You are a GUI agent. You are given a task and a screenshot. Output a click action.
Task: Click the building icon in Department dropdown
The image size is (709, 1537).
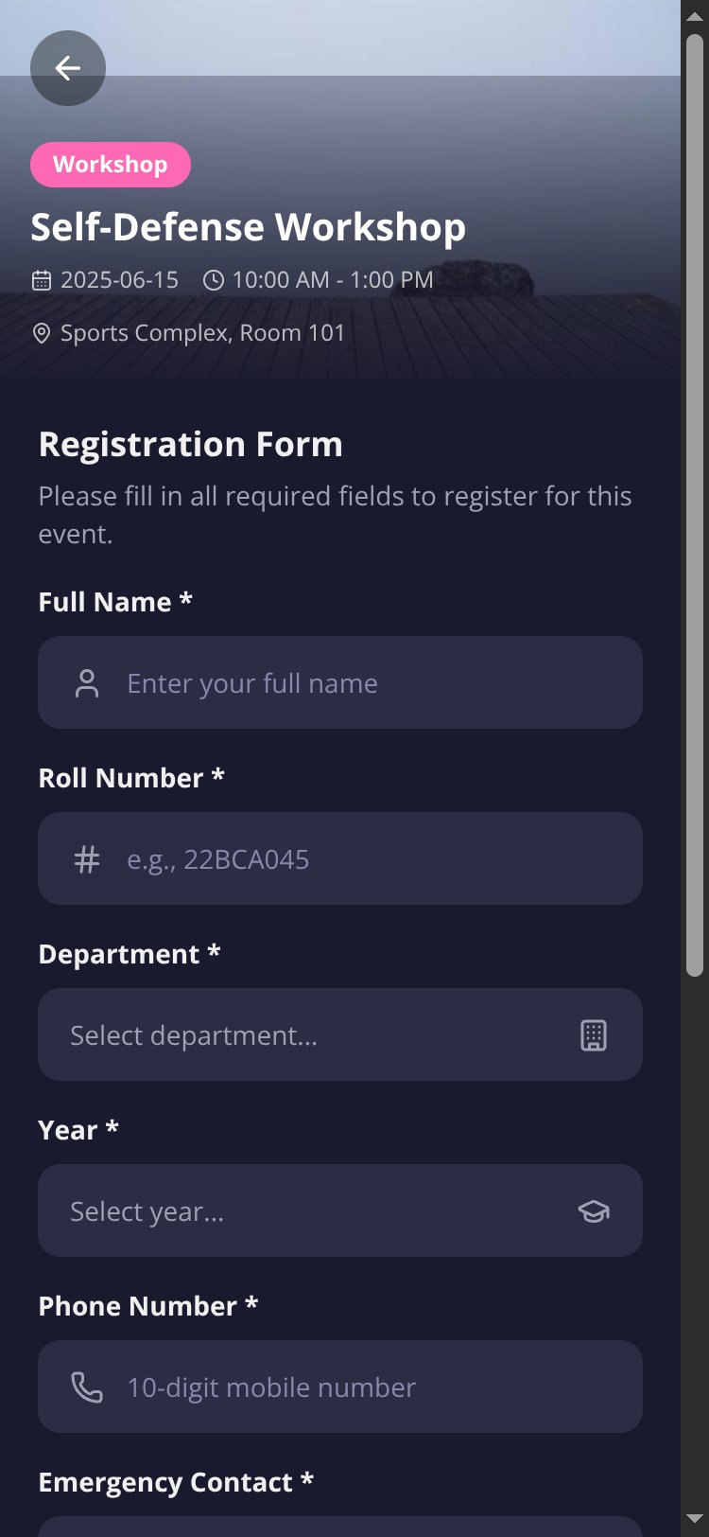(x=594, y=1035)
